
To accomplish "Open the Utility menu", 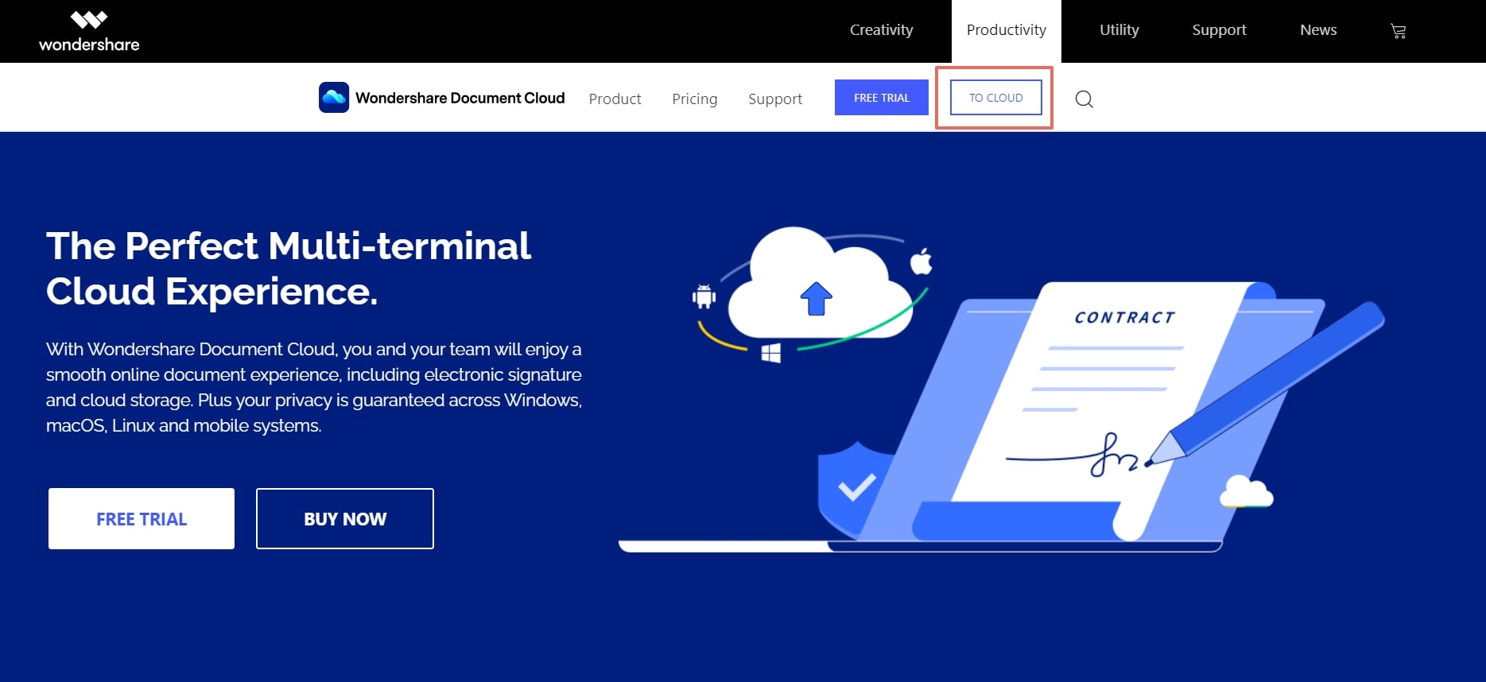I will pyautogui.click(x=1119, y=30).
